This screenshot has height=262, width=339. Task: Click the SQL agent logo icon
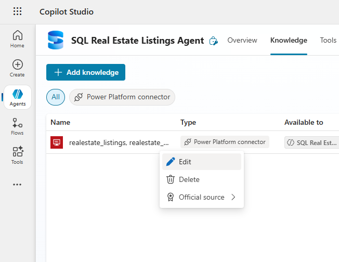pos(56,40)
